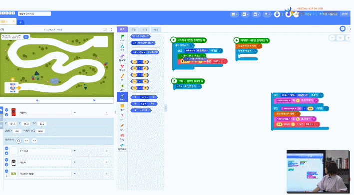
Task: Open the Start (green flag) block category
Action: 122,37
